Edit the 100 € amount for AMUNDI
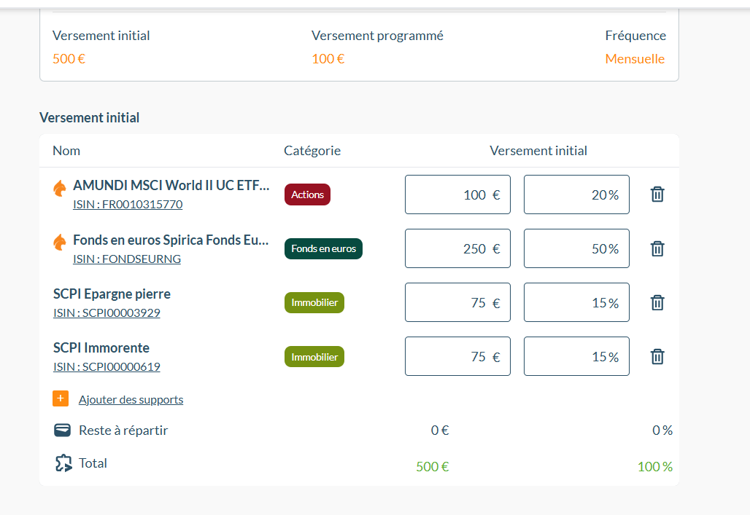The image size is (750, 515). pyautogui.click(x=457, y=194)
